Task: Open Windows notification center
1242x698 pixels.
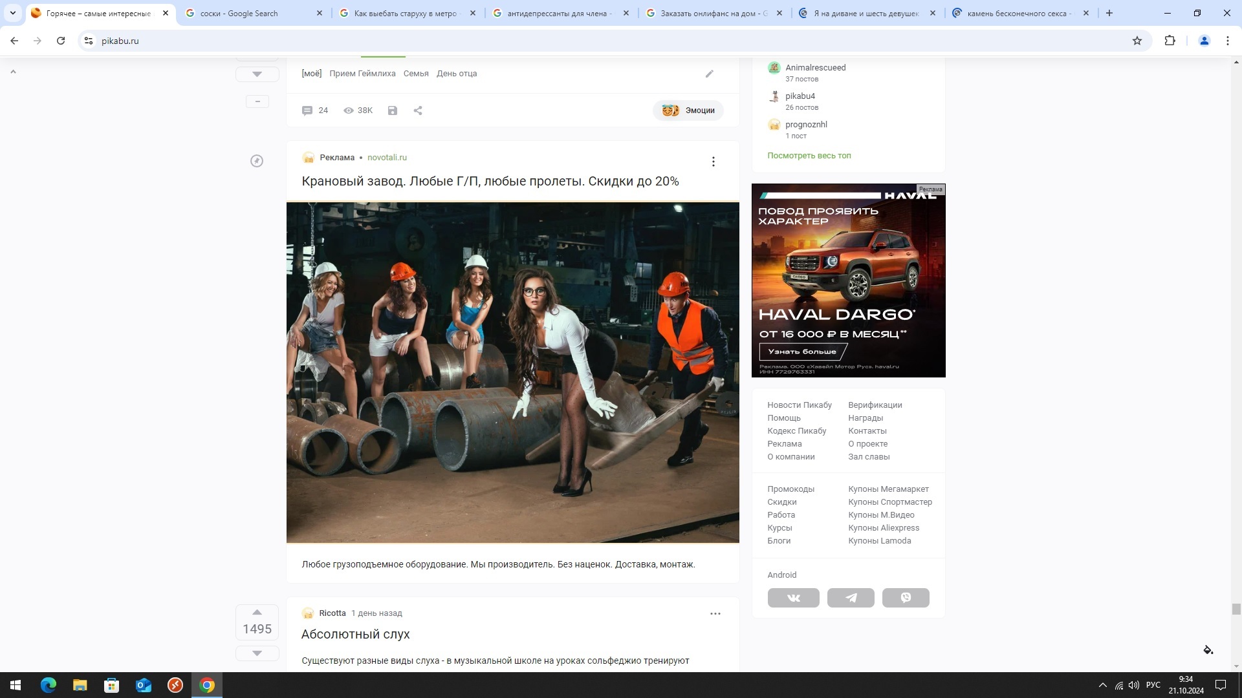Action: [x=1221, y=685]
